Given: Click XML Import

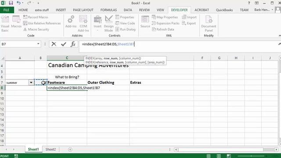Looking at the screenshot, I should coord(189,17).
